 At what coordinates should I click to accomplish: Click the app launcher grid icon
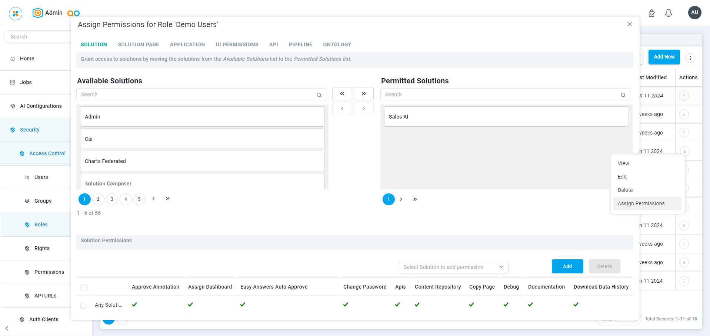click(16, 14)
